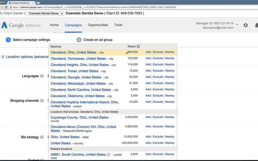Add Cleveland, Ohio to targeted locations

point(148,52)
